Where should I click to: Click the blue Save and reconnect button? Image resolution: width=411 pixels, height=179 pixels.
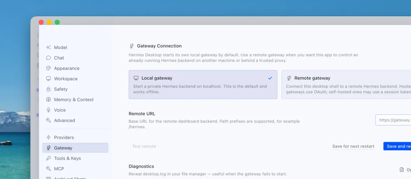tap(397, 146)
